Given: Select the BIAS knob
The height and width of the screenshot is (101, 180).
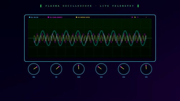Looking at the screenshot, I should 124,69.
